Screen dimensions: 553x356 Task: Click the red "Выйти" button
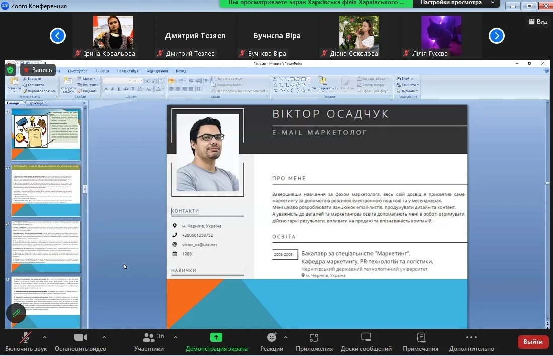click(533, 342)
